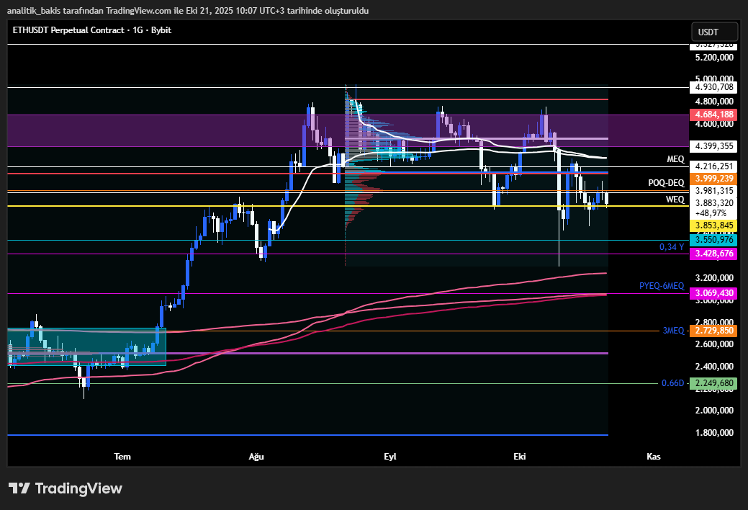Viewport: 748px width, 510px height.
Task: Click the yellow 3.853,845 price tag
Action: point(713,225)
